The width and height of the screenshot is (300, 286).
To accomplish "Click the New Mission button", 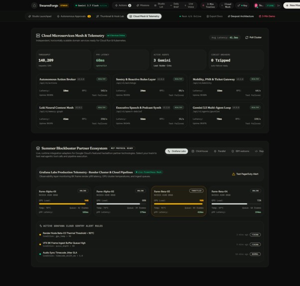I will tap(292, 5).
